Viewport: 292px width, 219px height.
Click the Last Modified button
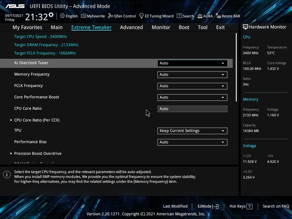(175, 206)
